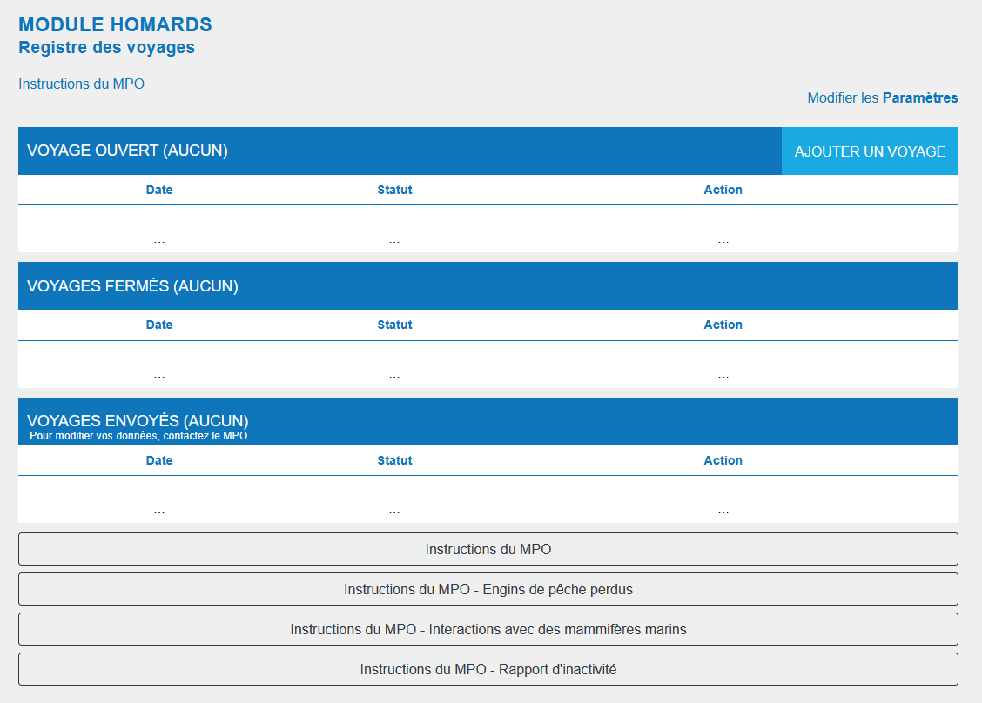Select the VOYAGE OUVERT (AUCUN) section header

[127, 151]
